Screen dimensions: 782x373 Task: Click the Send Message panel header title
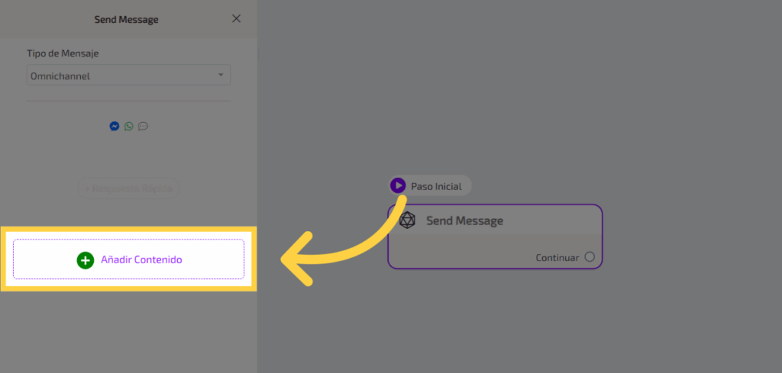pyautogui.click(x=126, y=19)
